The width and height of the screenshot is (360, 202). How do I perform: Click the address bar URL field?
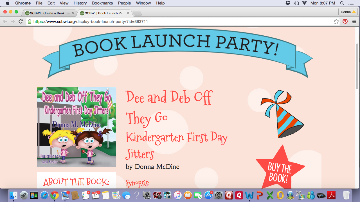coord(183,22)
